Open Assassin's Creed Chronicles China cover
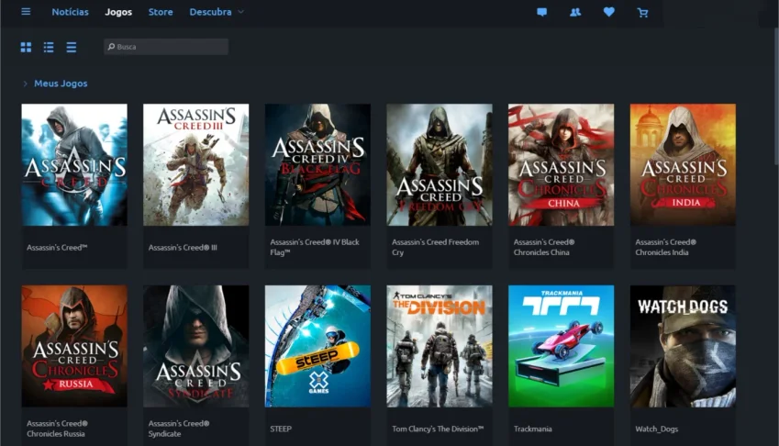779x446 pixels. (x=561, y=164)
